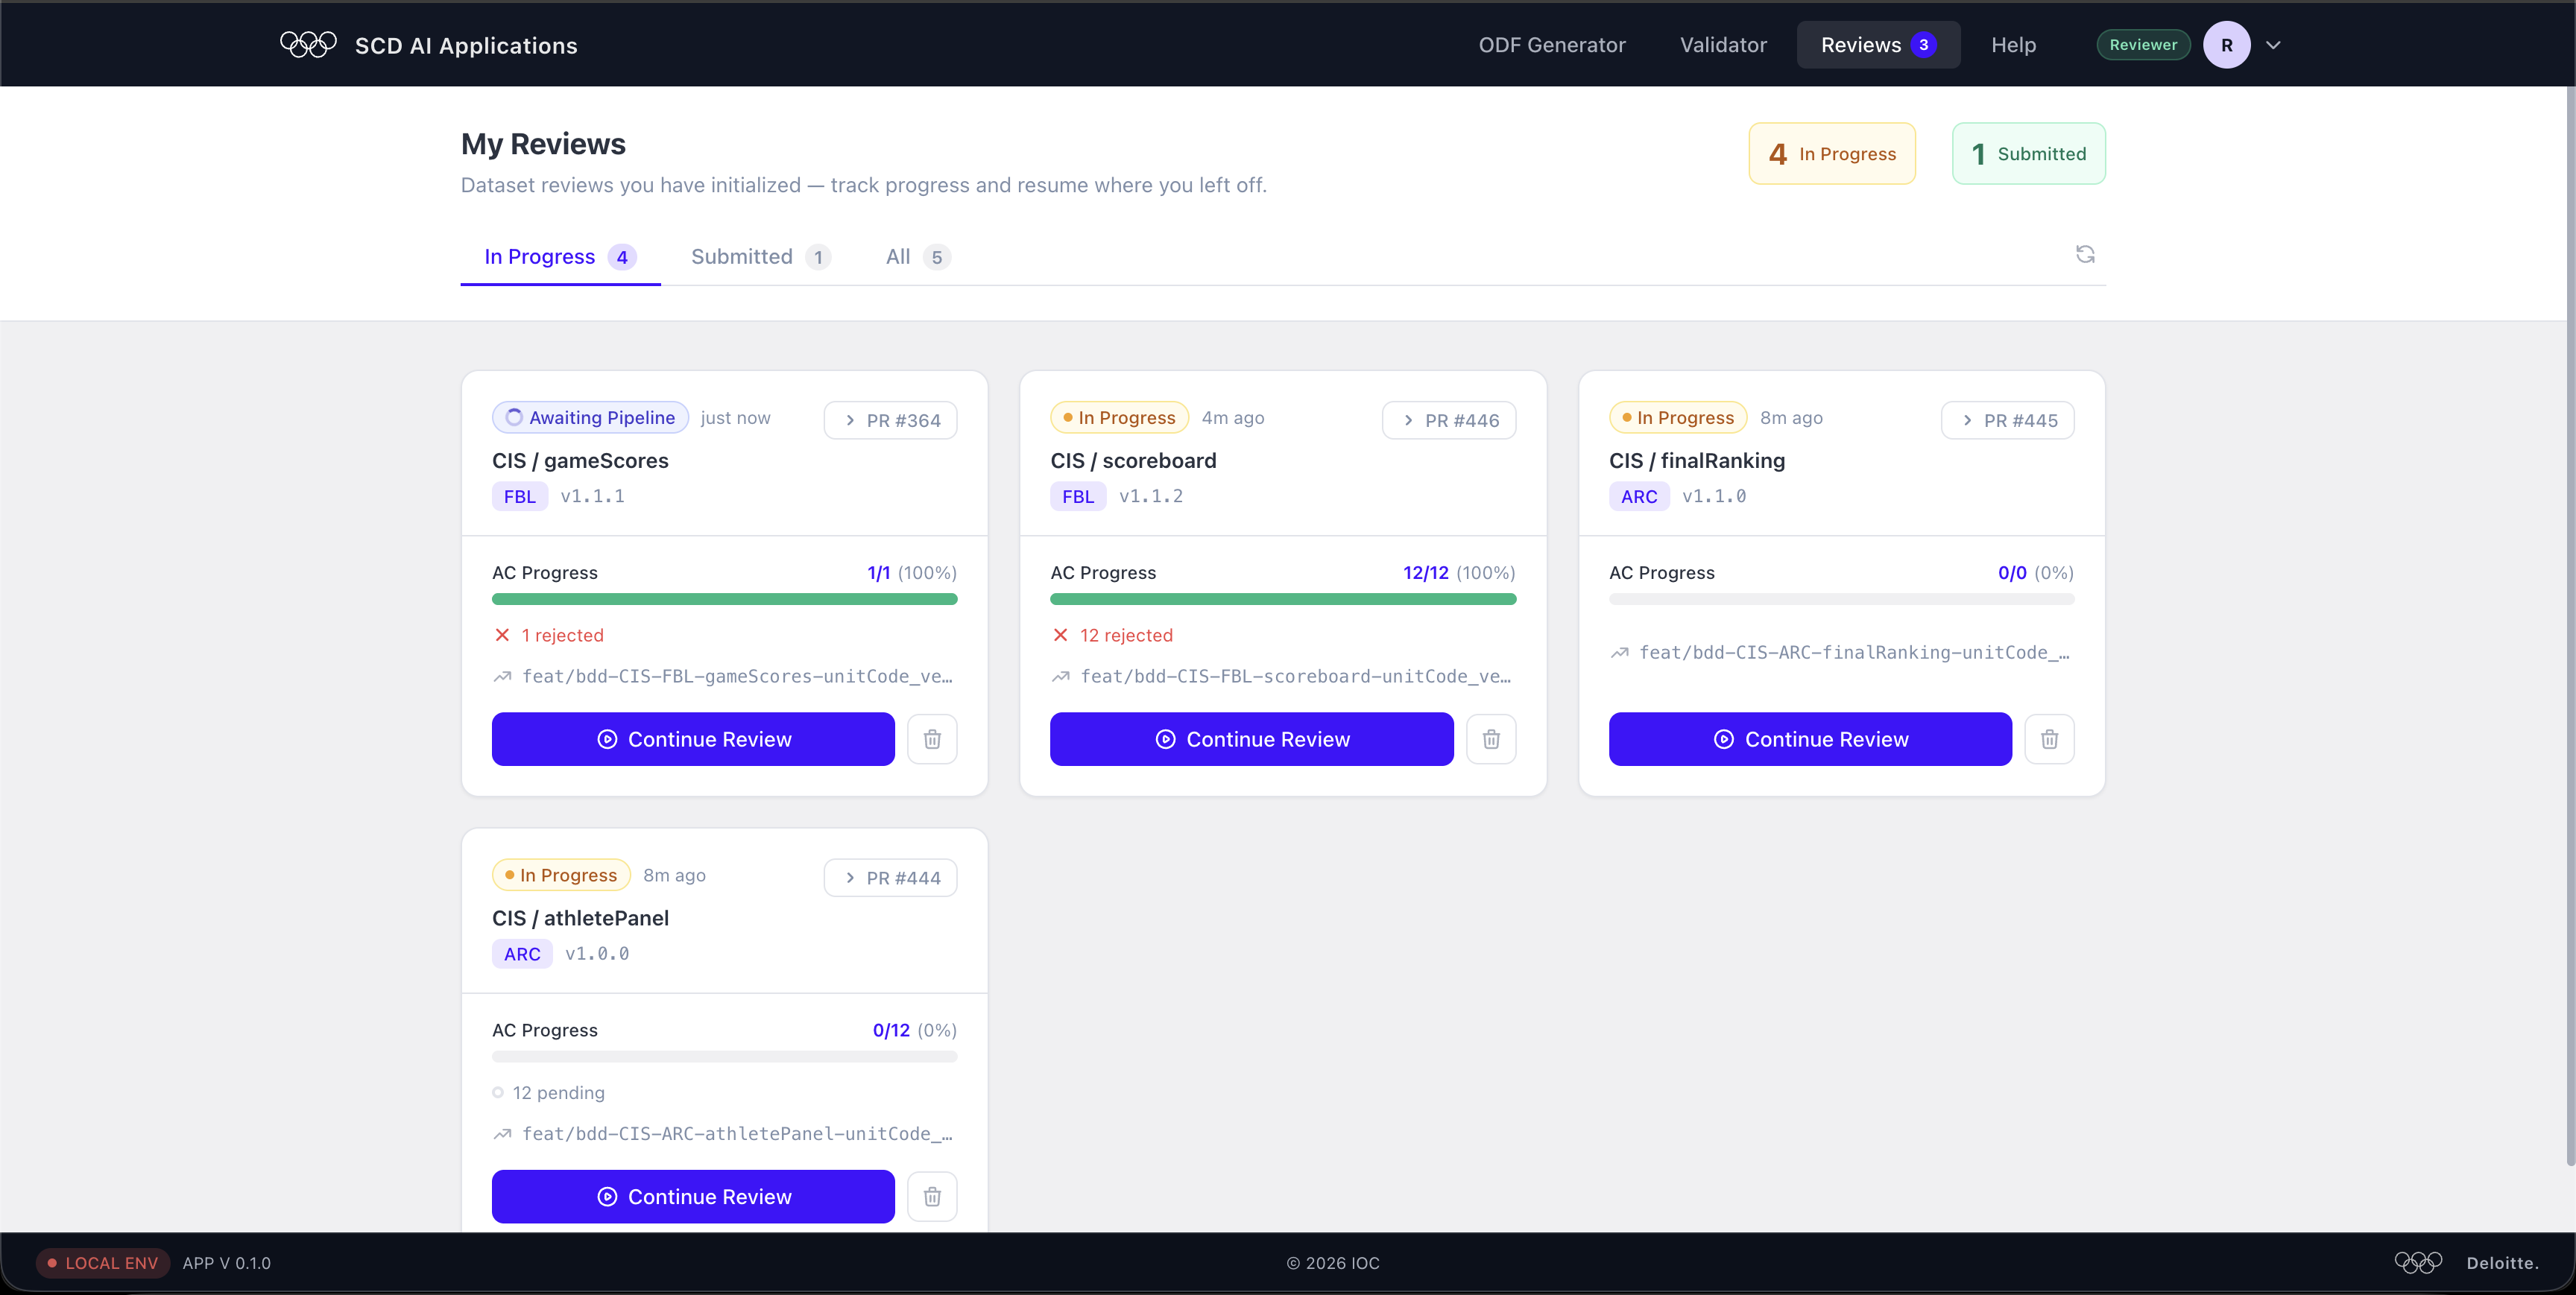Screen dimensions: 2576x1295
Task: Open the Validator page
Action: (x=1723, y=45)
